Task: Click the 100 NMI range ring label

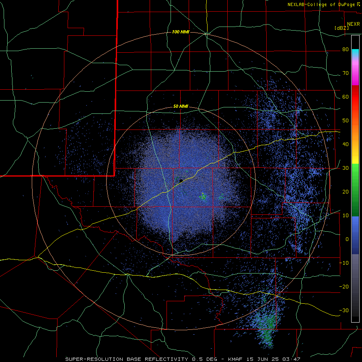Action: point(181,32)
